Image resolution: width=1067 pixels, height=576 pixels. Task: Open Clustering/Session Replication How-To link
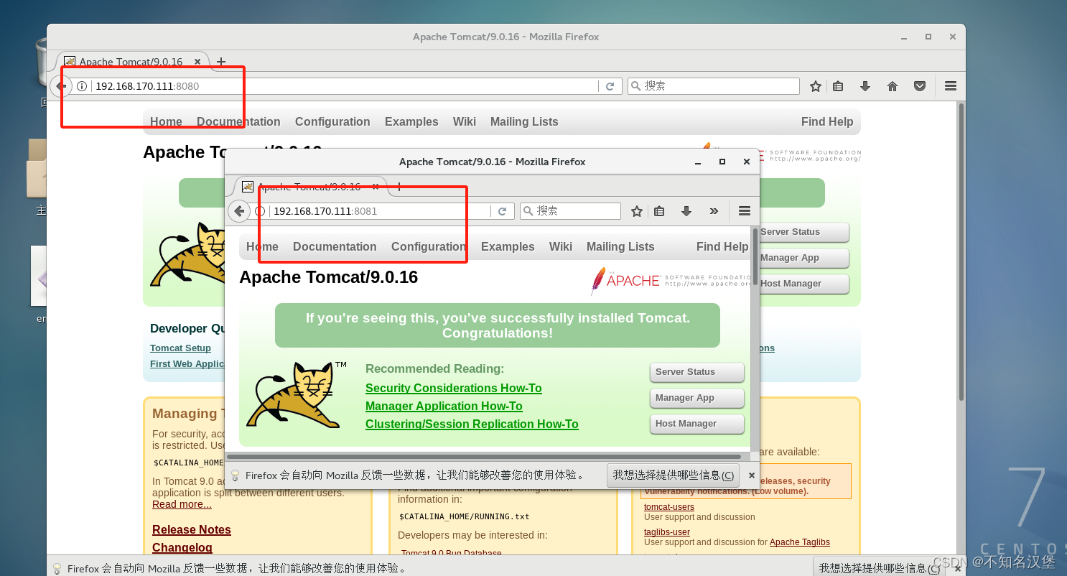[472, 424]
